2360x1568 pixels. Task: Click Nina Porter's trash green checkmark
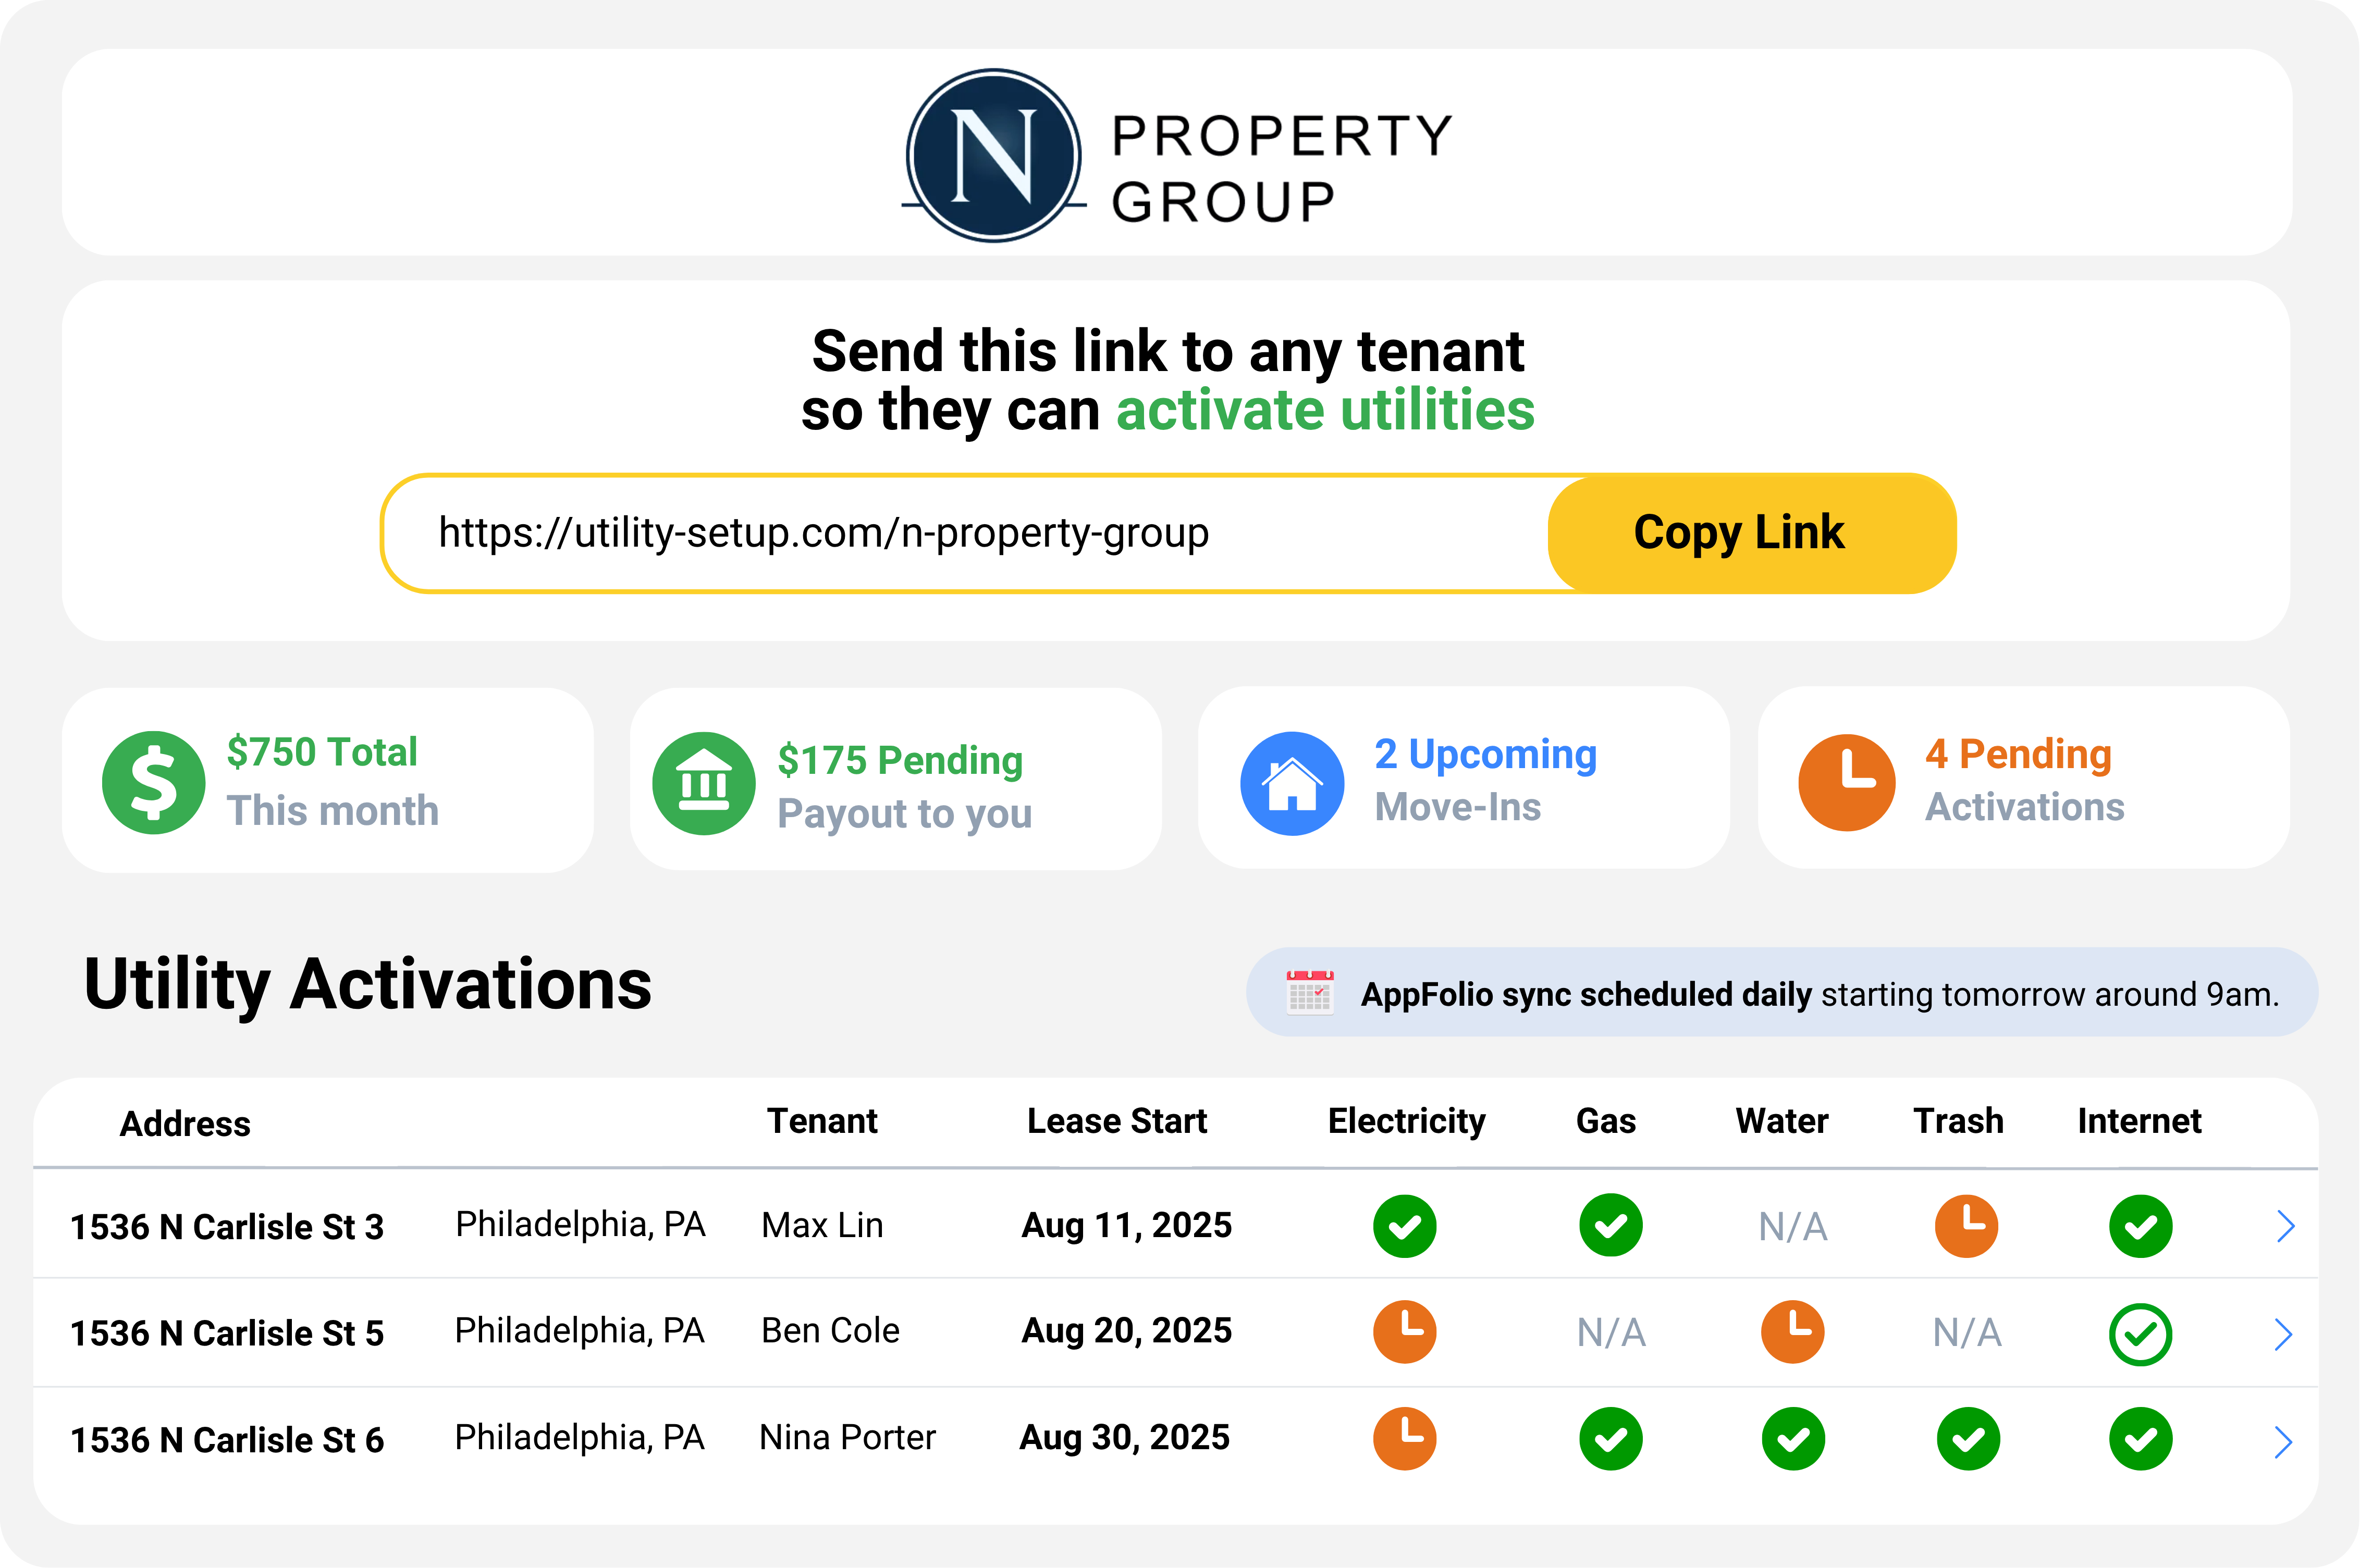(x=1968, y=1440)
